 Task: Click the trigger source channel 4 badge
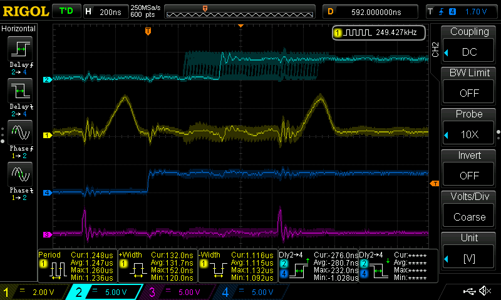(x=452, y=12)
